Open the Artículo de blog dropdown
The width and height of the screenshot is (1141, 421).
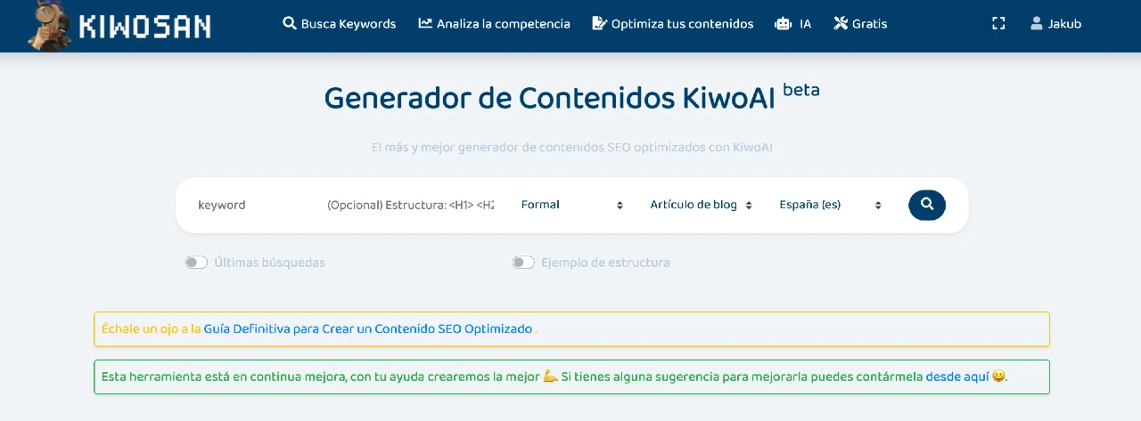701,205
